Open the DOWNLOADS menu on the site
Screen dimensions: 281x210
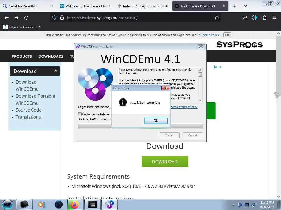[51, 56]
